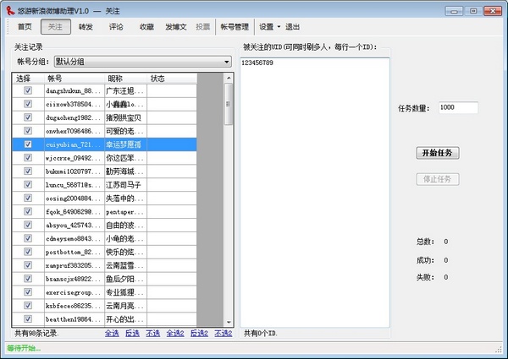Click the app logo in the title bar
Screen dimensions: 508x359
(x=10, y=11)
